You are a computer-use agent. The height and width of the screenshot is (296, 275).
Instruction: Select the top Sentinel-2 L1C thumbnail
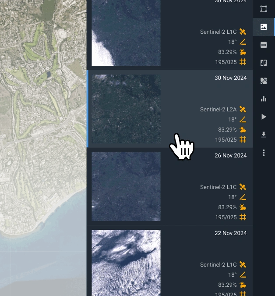[126, 33]
